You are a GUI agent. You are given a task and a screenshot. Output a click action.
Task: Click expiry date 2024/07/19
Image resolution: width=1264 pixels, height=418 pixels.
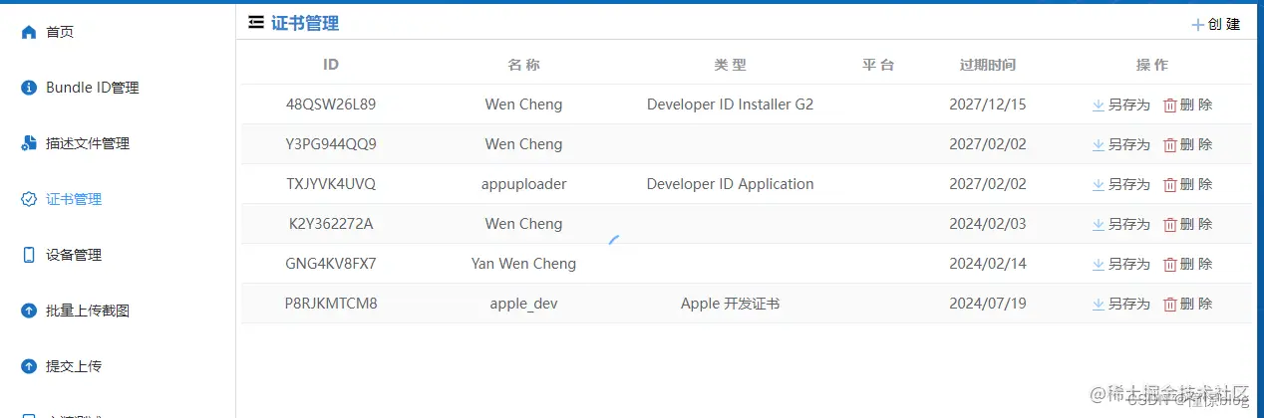988,304
